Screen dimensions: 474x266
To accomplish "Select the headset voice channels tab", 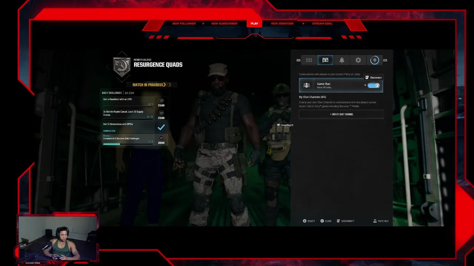I will tap(325, 60).
